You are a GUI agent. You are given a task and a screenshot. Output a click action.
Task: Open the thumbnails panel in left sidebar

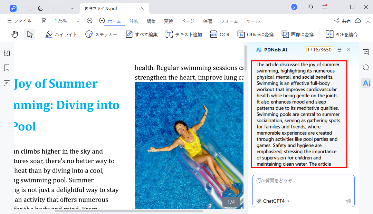point(7,53)
